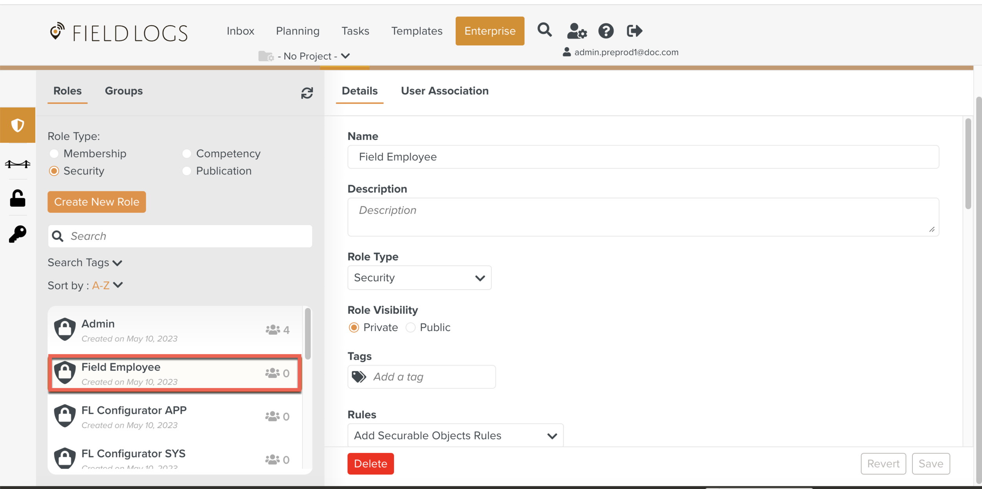This screenshot has height=489, width=982.
Task: Choose Competency role type filter
Action: coord(187,154)
